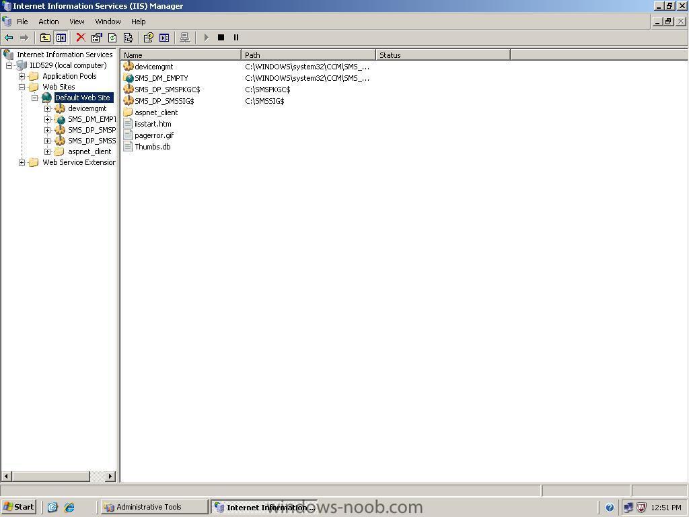Click the Internet Information taskbar button
689x517 pixels.
264,507
